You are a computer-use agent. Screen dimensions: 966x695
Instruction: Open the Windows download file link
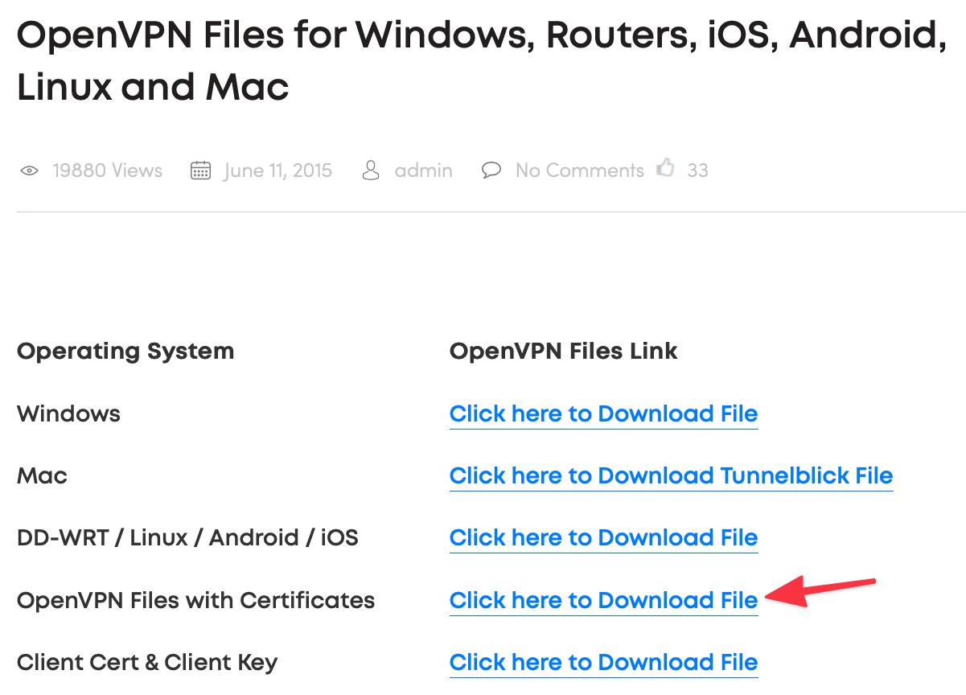[x=603, y=414]
